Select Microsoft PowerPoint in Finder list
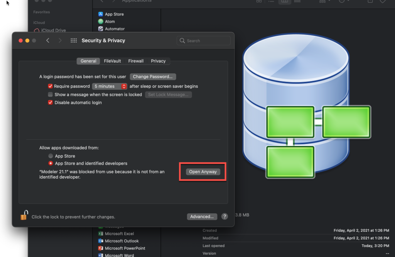 click(x=122, y=248)
